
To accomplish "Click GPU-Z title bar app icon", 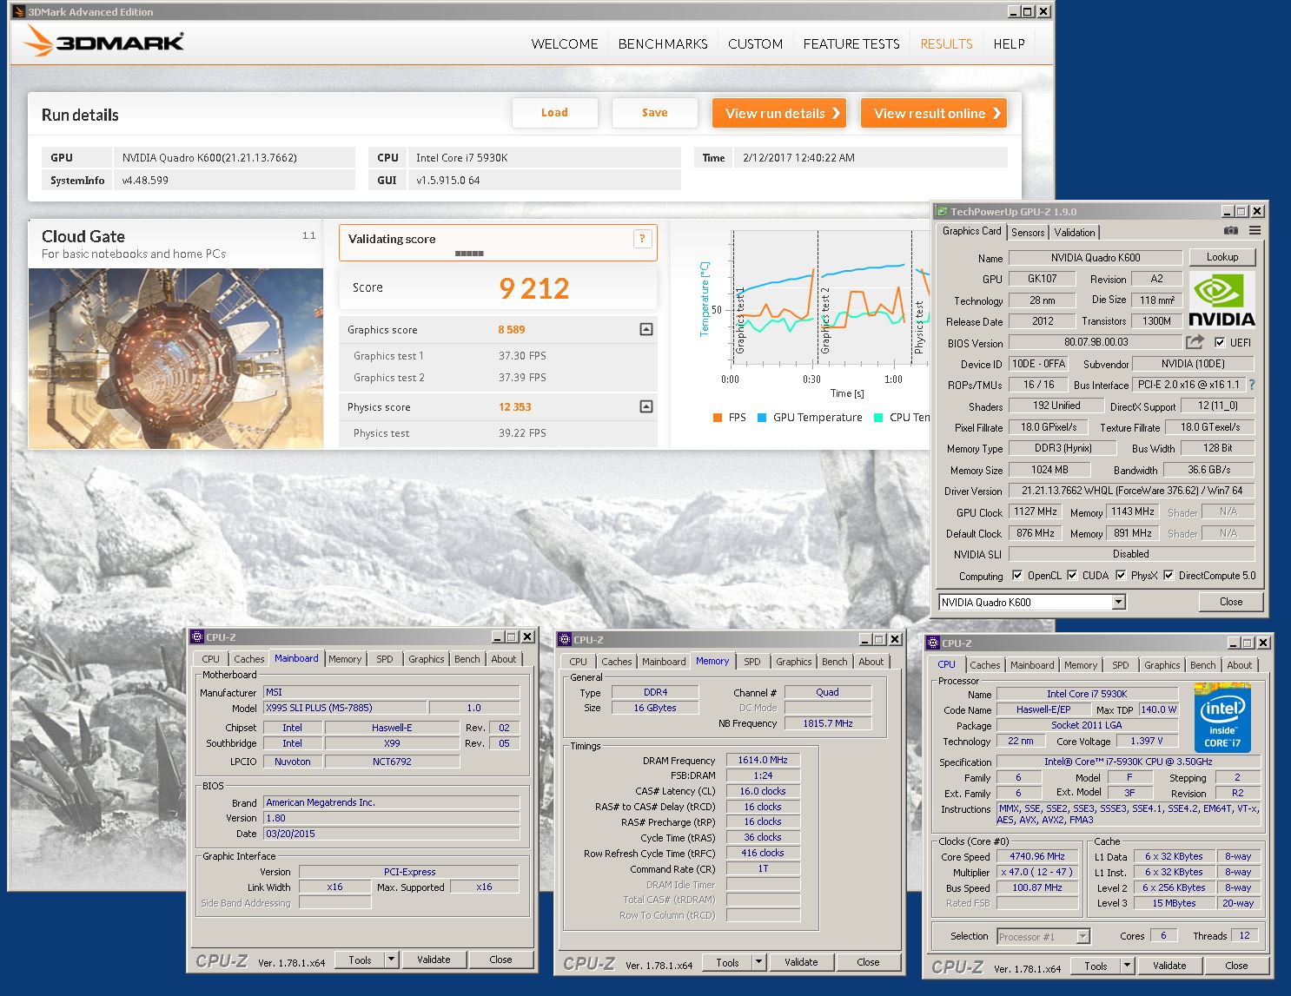I will click(941, 211).
